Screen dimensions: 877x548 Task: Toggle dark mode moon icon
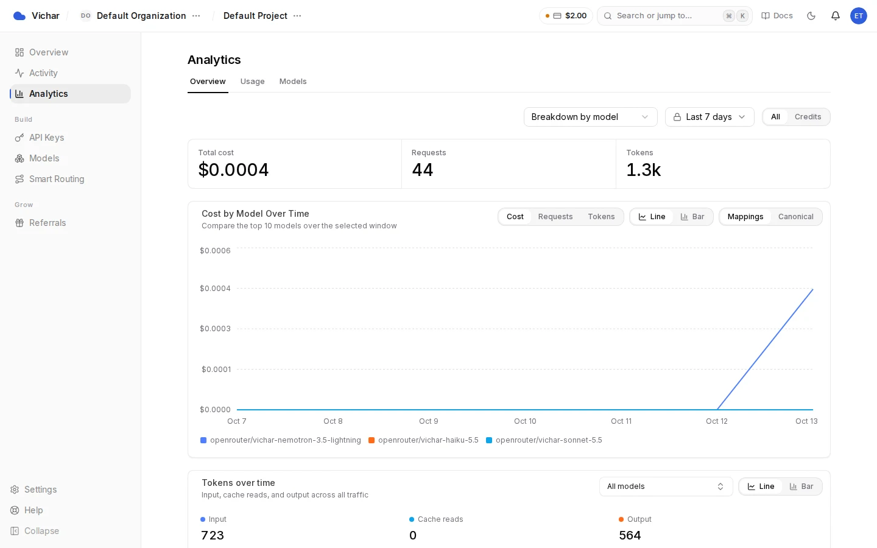(811, 16)
